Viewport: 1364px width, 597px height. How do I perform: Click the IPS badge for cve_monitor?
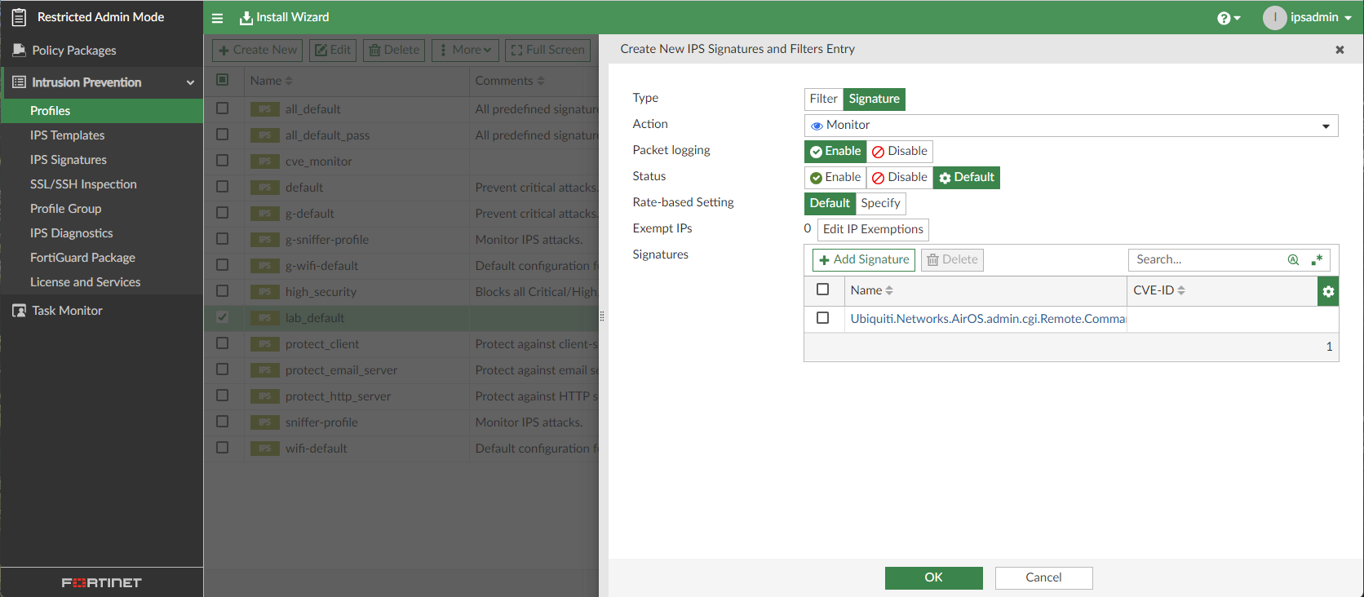(264, 161)
